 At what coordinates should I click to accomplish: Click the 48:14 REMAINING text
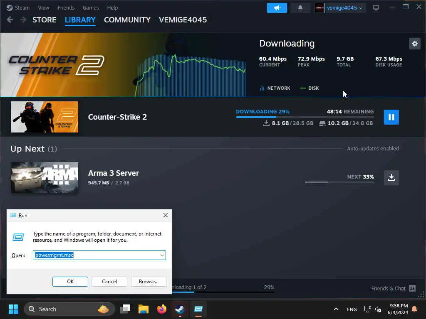point(350,111)
